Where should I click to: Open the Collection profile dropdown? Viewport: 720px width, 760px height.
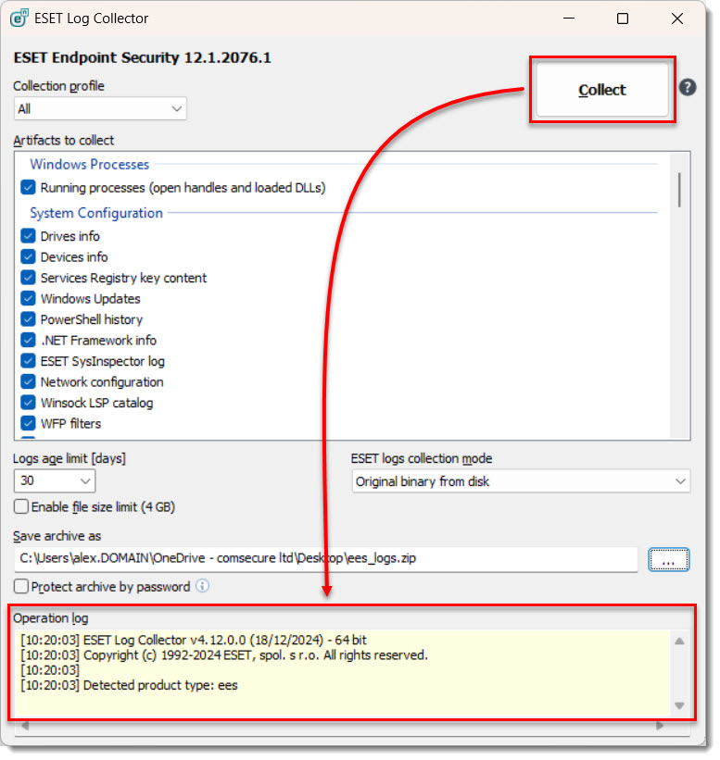[100, 109]
